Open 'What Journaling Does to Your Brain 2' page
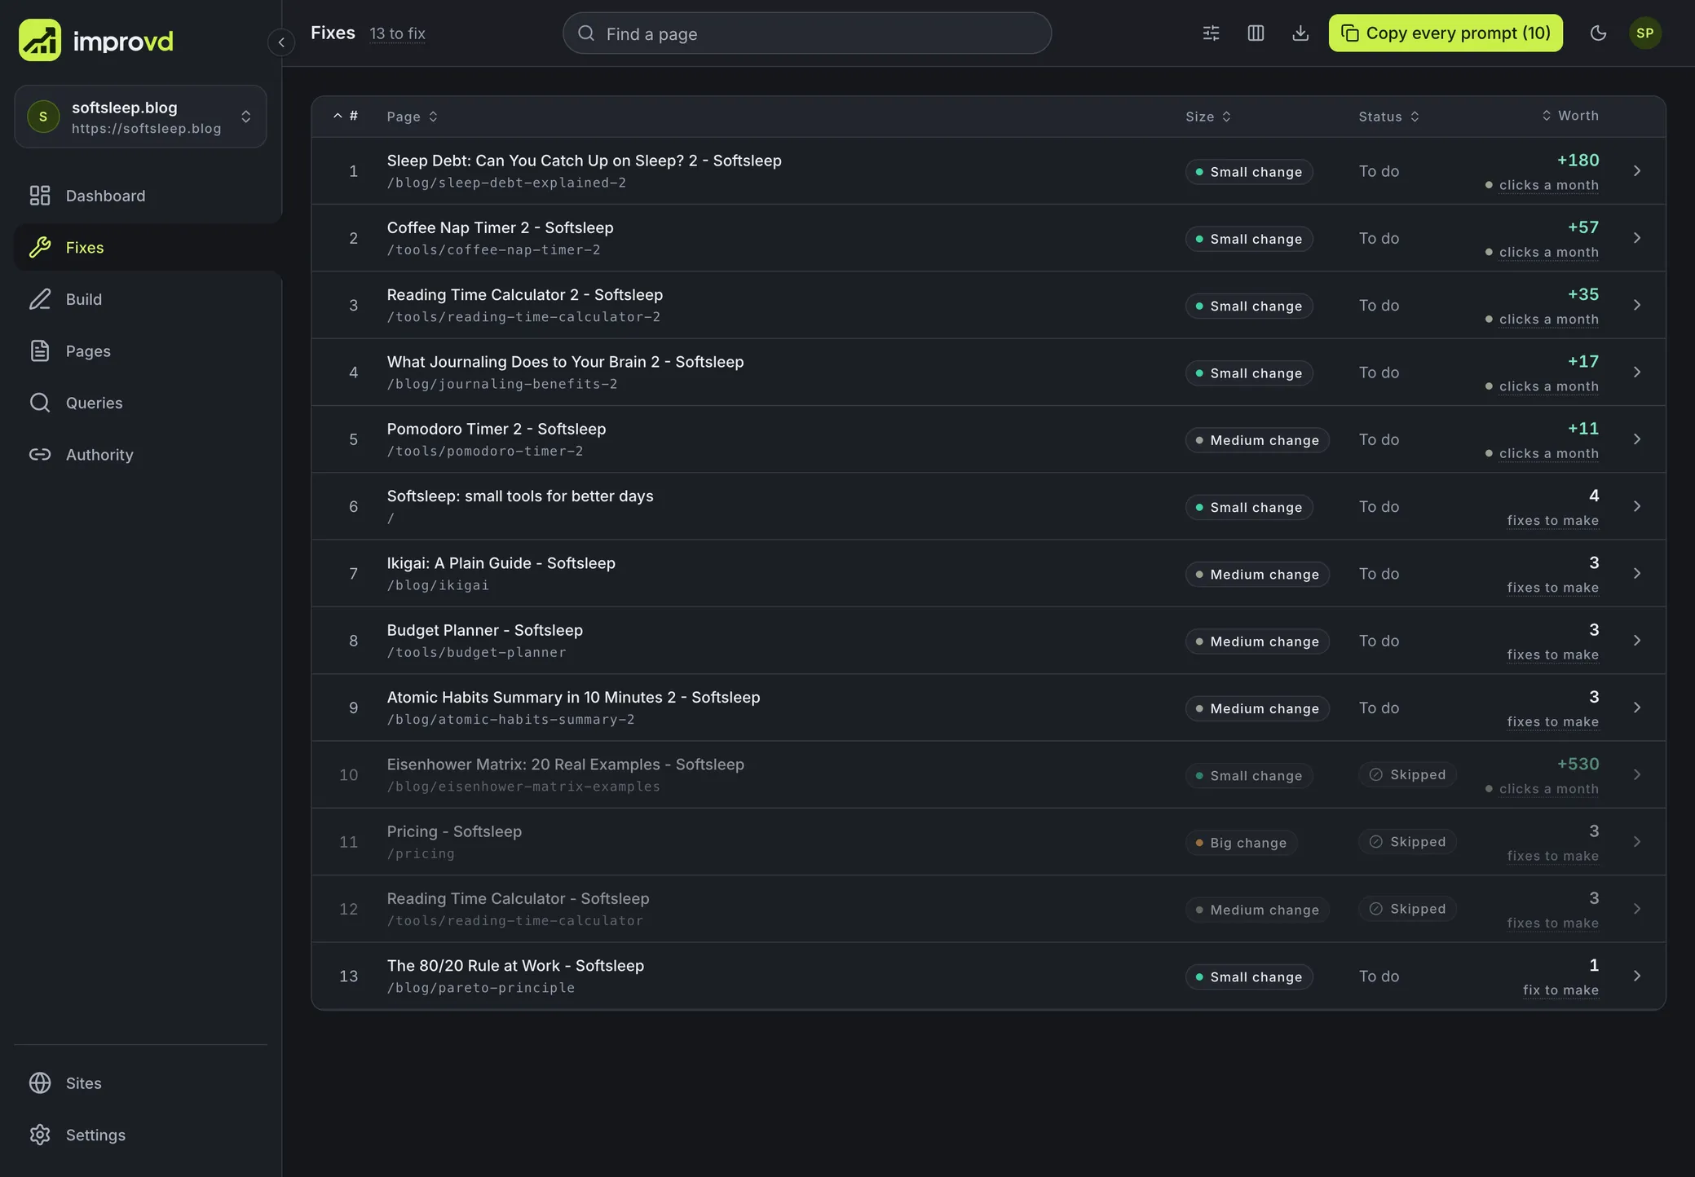This screenshot has height=1177, width=1695. tap(565, 362)
